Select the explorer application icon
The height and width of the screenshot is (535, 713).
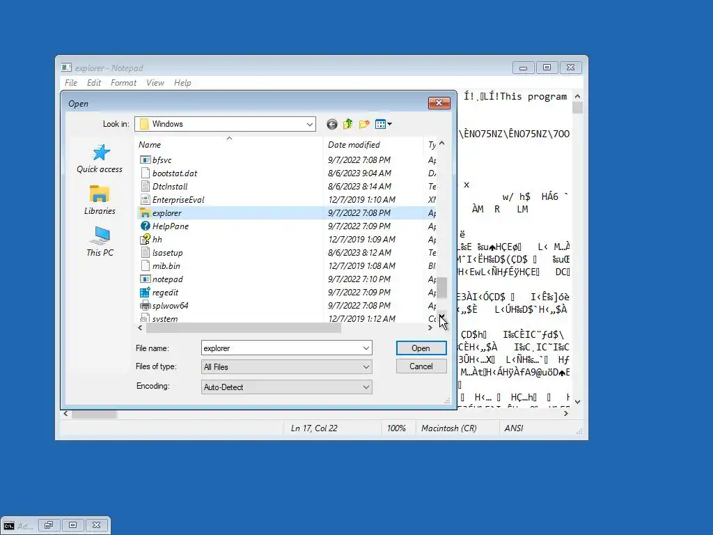coord(145,213)
